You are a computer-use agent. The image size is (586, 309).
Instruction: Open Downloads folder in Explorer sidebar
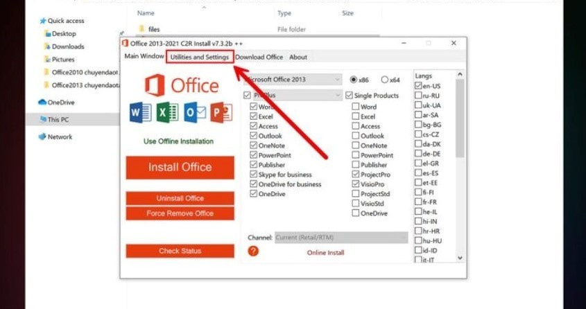pos(64,46)
